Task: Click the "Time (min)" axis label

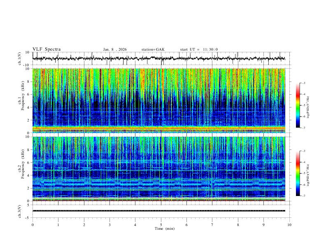Action: point(165,229)
